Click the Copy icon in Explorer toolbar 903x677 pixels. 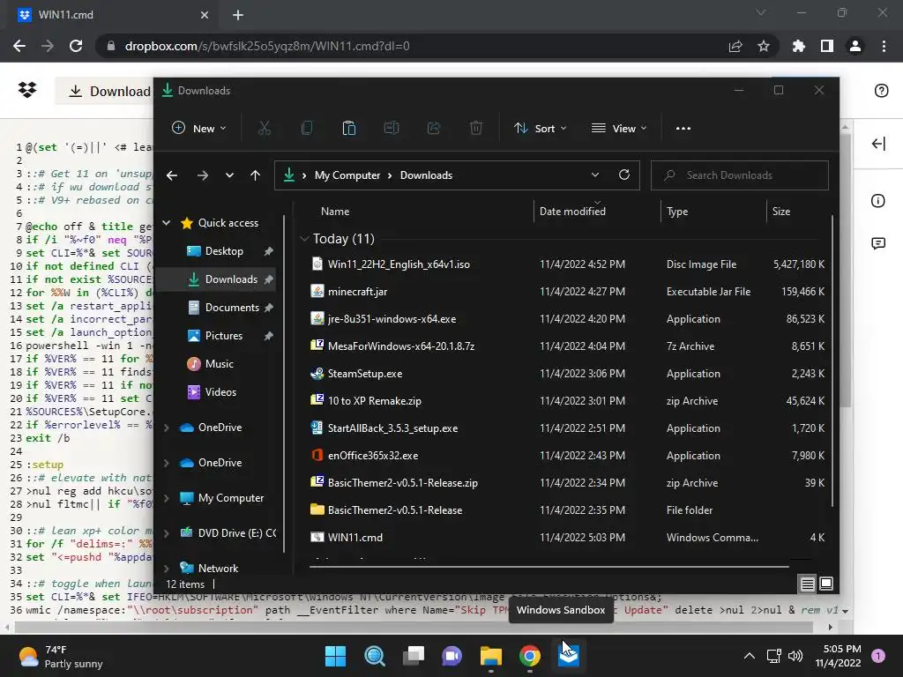tap(307, 128)
